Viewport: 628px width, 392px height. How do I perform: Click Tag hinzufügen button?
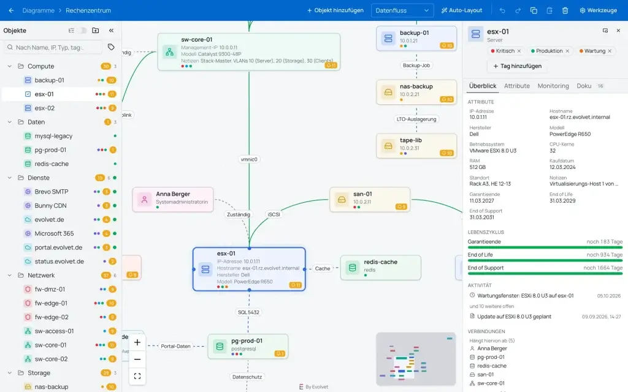(517, 66)
